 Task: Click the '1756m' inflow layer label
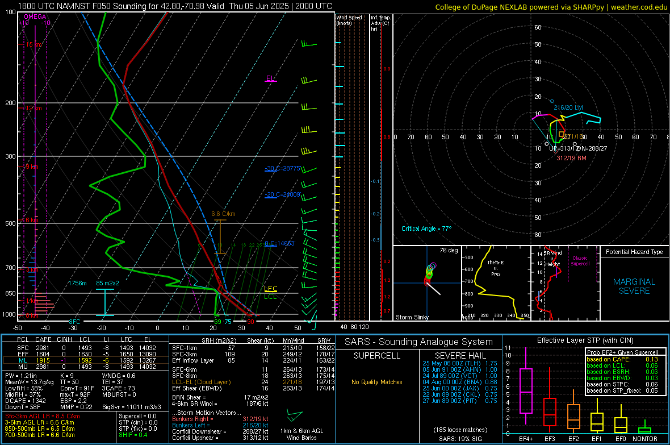coord(77,283)
